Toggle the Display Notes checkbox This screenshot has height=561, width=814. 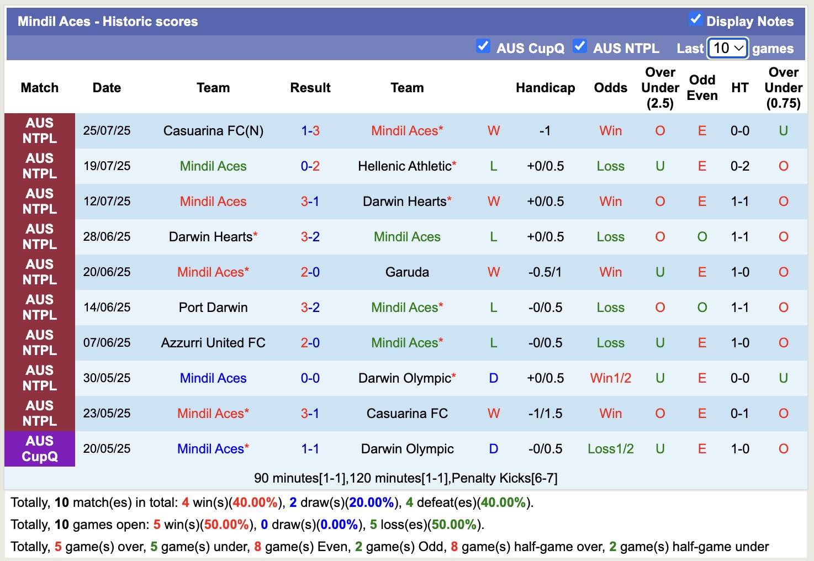(695, 19)
